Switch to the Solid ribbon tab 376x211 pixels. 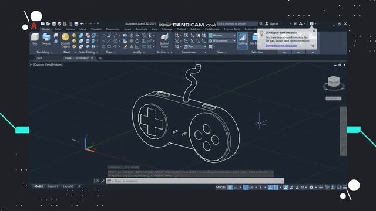[58, 29]
